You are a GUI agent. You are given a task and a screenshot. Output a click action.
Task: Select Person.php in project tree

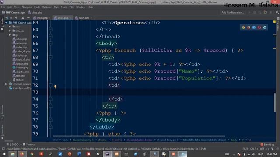tap(21, 68)
